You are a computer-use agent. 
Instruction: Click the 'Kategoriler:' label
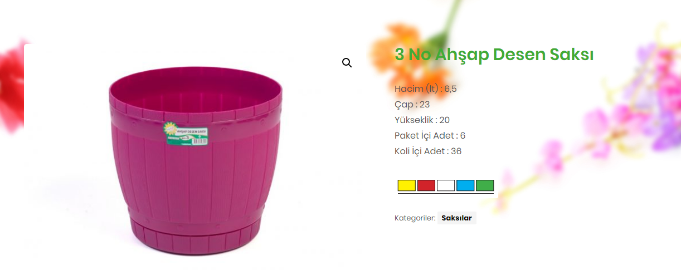pyautogui.click(x=415, y=218)
